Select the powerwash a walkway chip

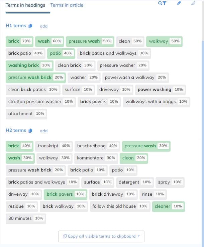click(135, 78)
